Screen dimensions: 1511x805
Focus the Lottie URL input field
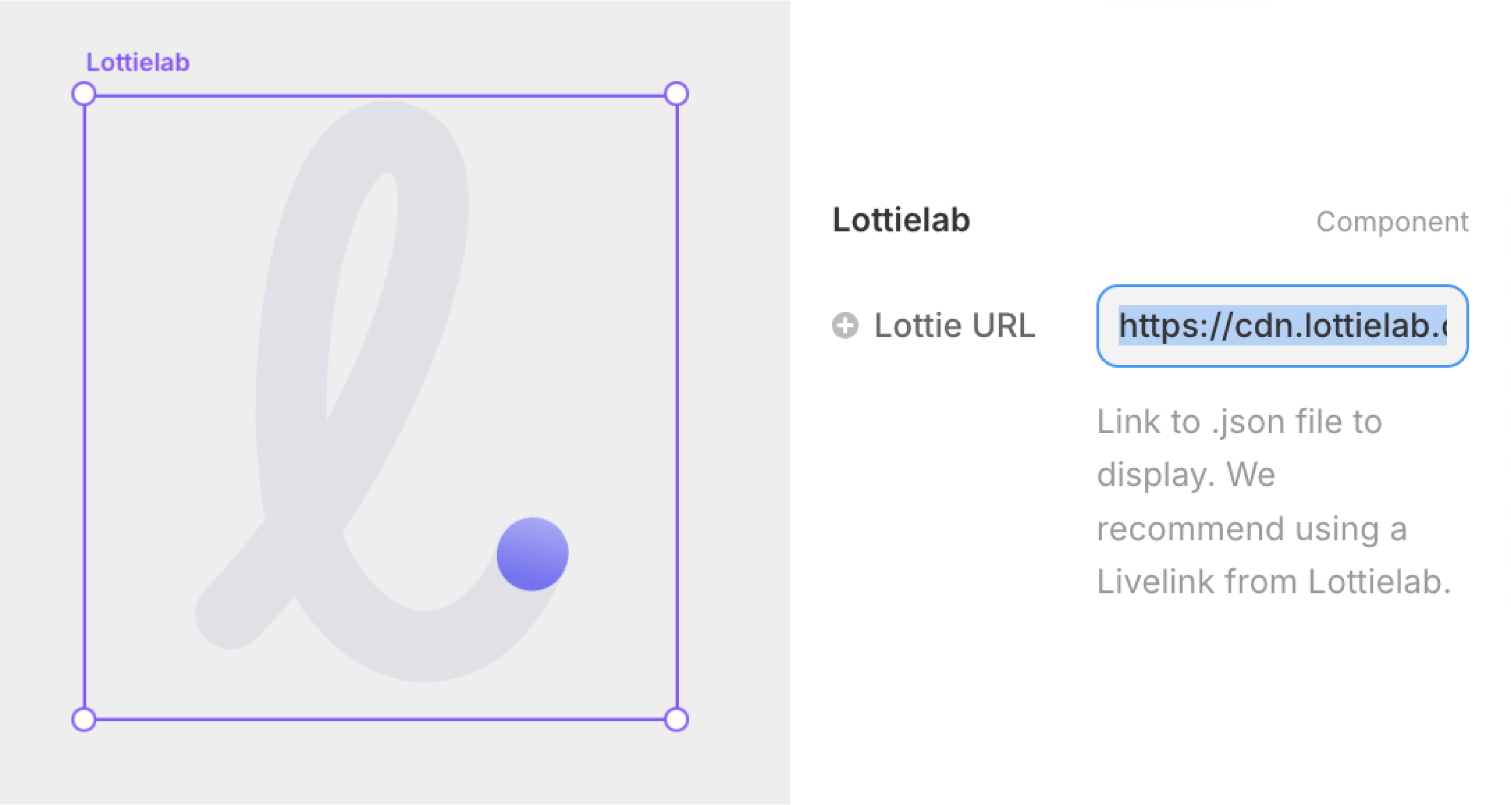(x=1282, y=326)
